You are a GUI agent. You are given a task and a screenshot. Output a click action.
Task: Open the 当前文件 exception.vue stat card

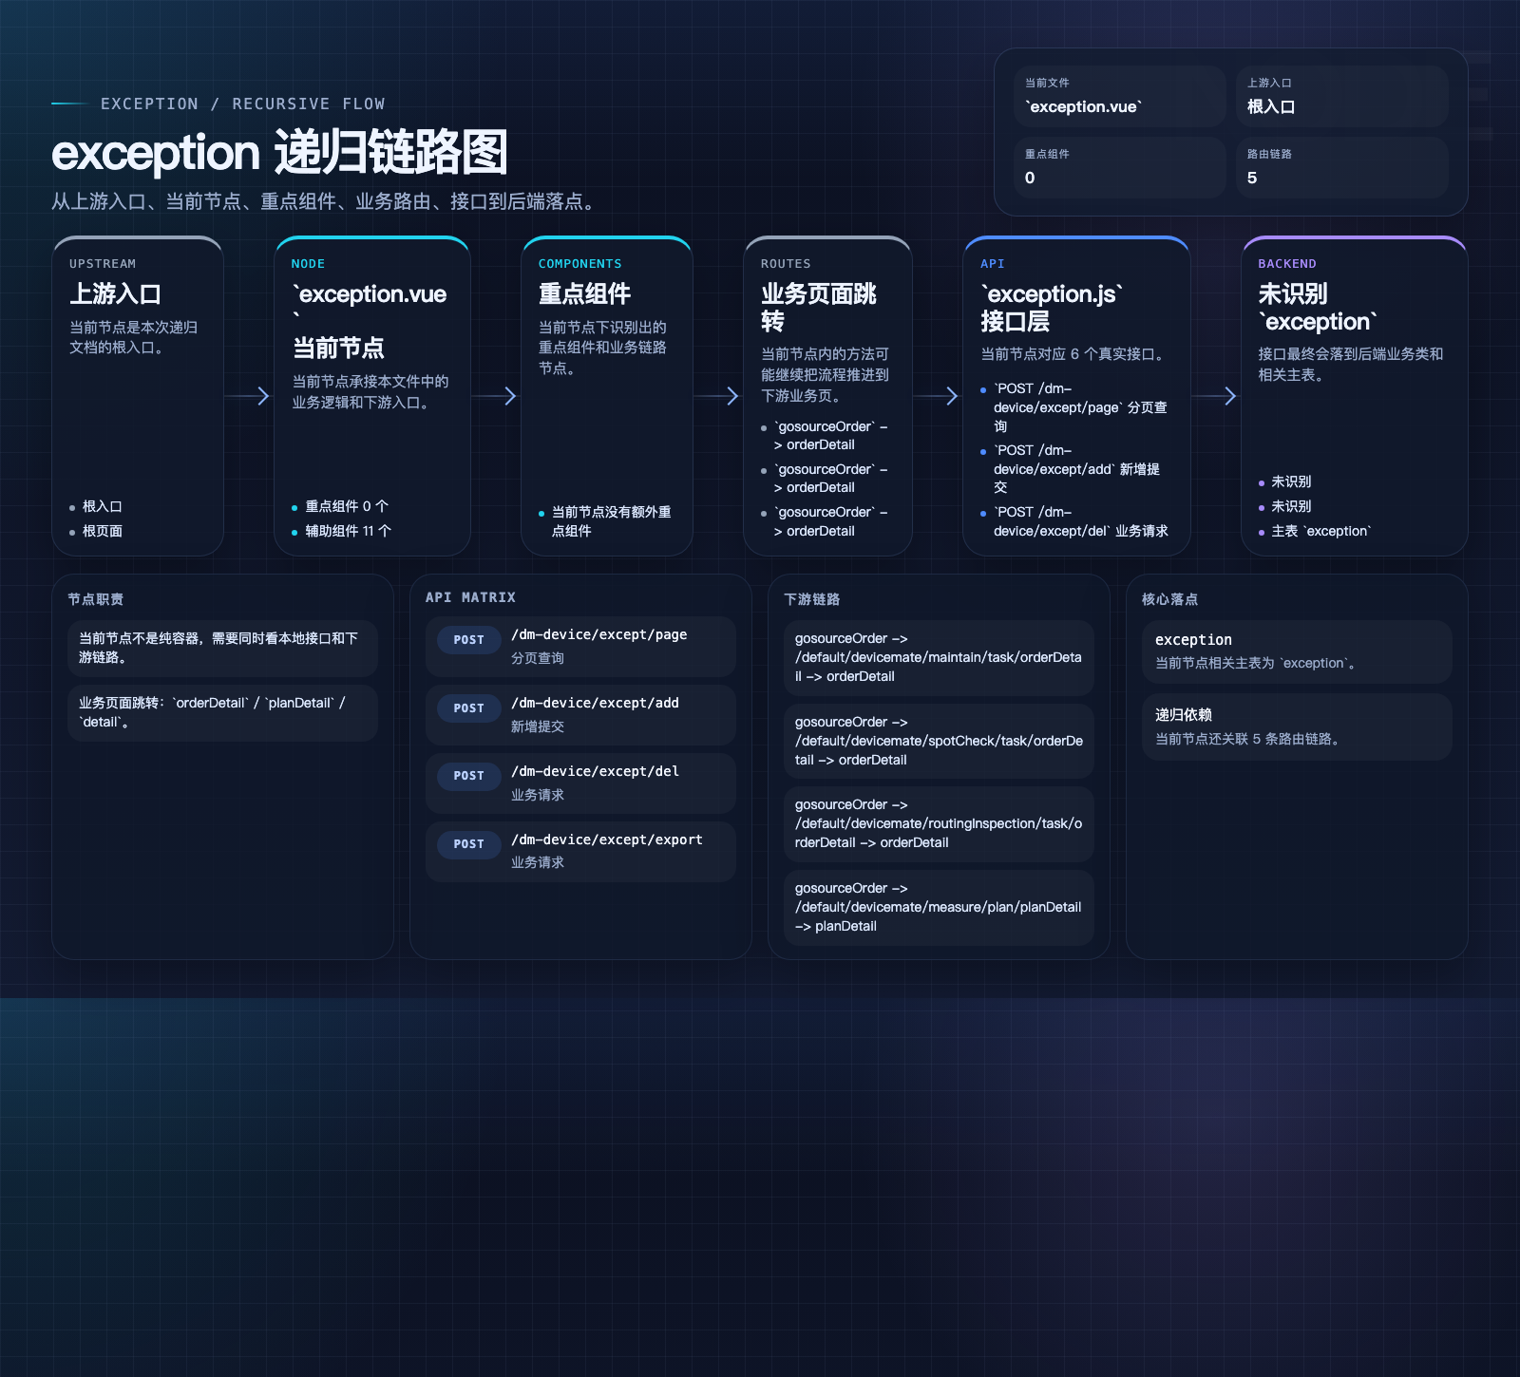pyautogui.click(x=1120, y=96)
